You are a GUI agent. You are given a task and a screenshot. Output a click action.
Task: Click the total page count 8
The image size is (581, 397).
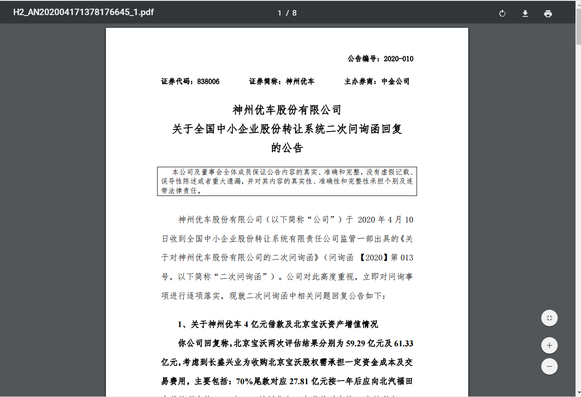click(x=294, y=13)
